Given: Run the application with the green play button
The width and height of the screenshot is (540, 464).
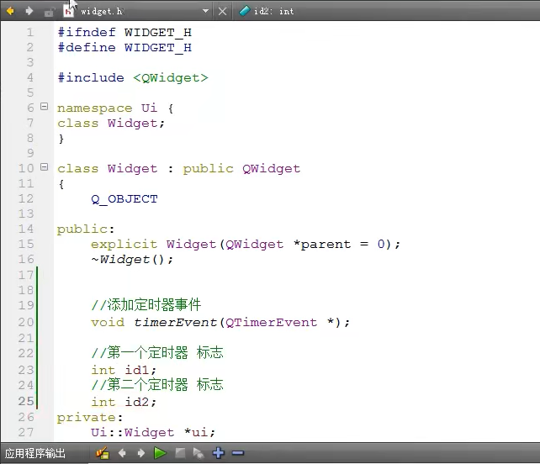Looking at the screenshot, I should click(160, 453).
